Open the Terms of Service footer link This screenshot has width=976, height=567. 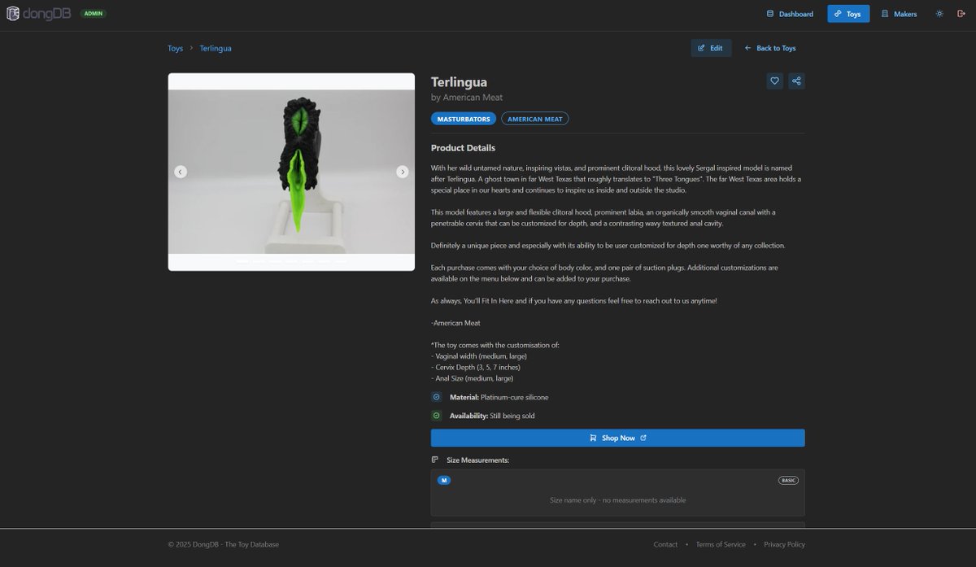click(720, 543)
